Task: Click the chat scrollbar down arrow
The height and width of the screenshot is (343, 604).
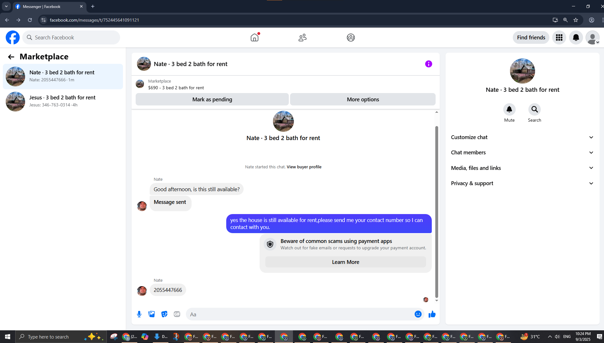Action: click(437, 300)
